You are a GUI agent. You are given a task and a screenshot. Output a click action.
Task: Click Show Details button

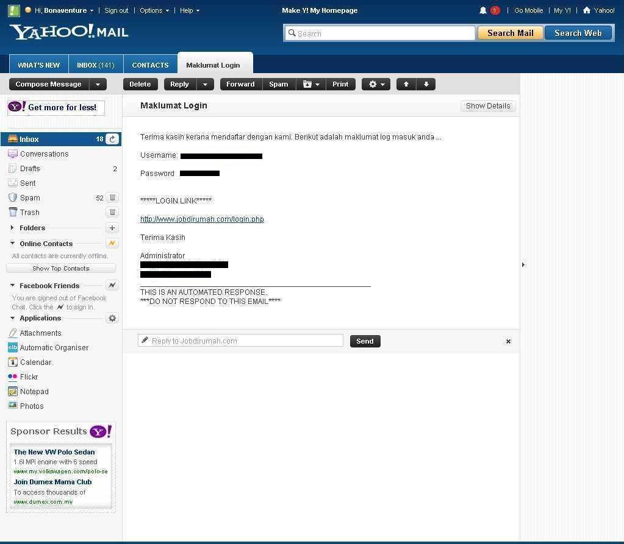click(x=488, y=106)
